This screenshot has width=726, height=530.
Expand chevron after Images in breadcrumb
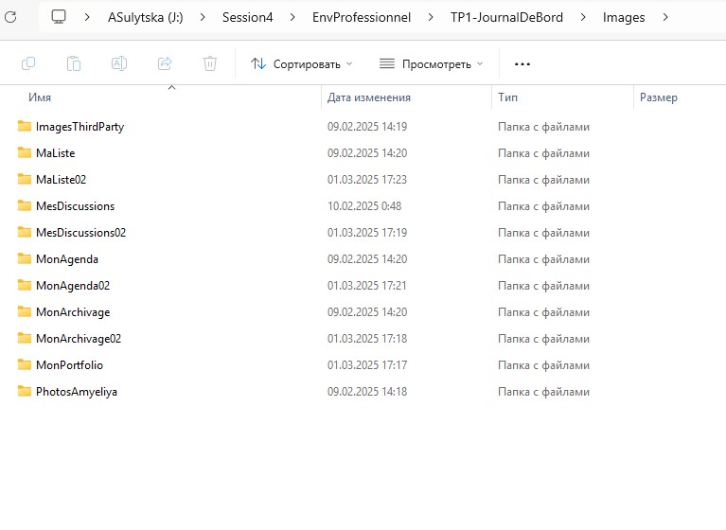(x=666, y=17)
